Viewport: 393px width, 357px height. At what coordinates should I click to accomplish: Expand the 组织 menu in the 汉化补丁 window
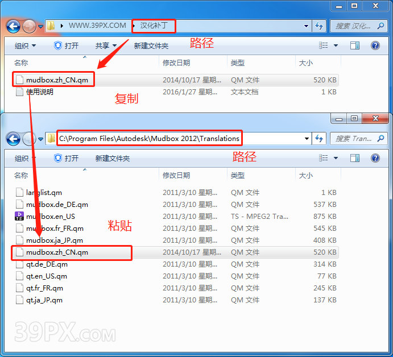[25, 45]
